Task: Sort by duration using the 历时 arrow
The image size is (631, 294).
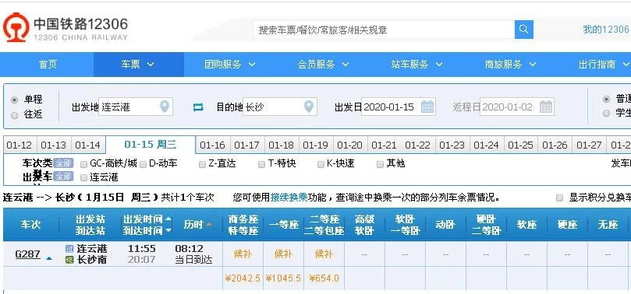Action: (x=209, y=225)
